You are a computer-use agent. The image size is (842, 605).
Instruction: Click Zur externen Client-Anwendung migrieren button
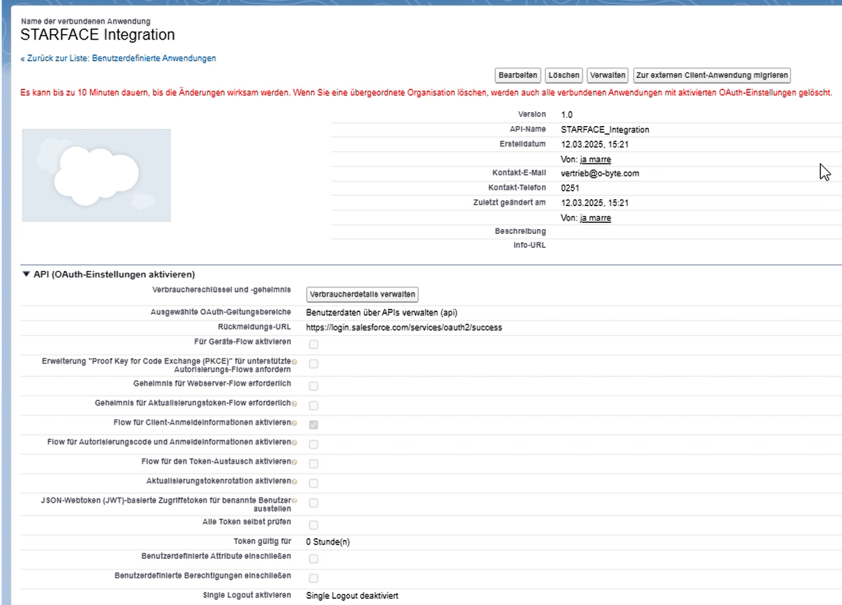coord(711,75)
